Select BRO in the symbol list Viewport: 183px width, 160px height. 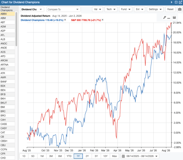click(7, 115)
